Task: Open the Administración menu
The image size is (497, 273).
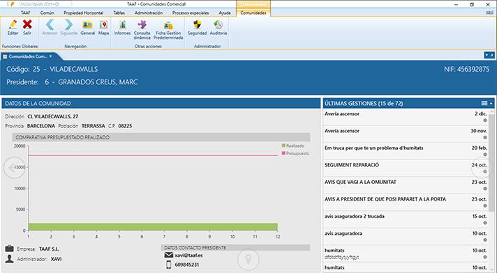Action: click(x=149, y=13)
